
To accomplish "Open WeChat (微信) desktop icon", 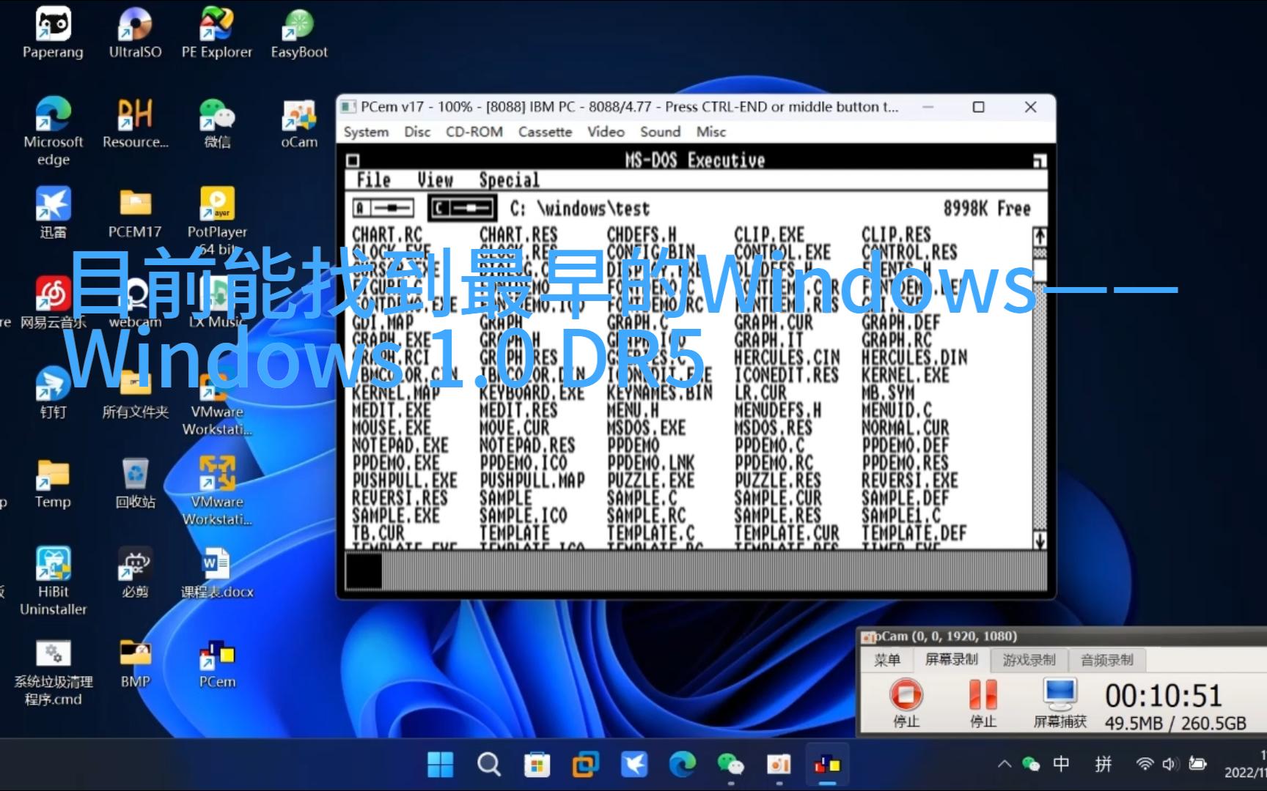I will (217, 123).
